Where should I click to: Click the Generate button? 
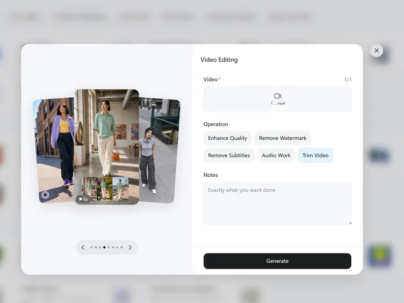click(277, 261)
